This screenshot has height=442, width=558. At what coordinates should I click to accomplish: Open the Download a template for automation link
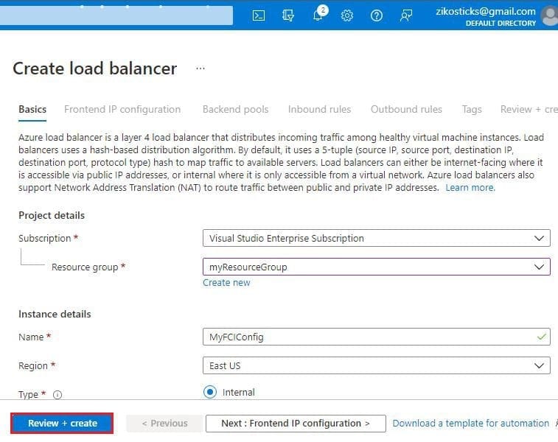point(471,423)
